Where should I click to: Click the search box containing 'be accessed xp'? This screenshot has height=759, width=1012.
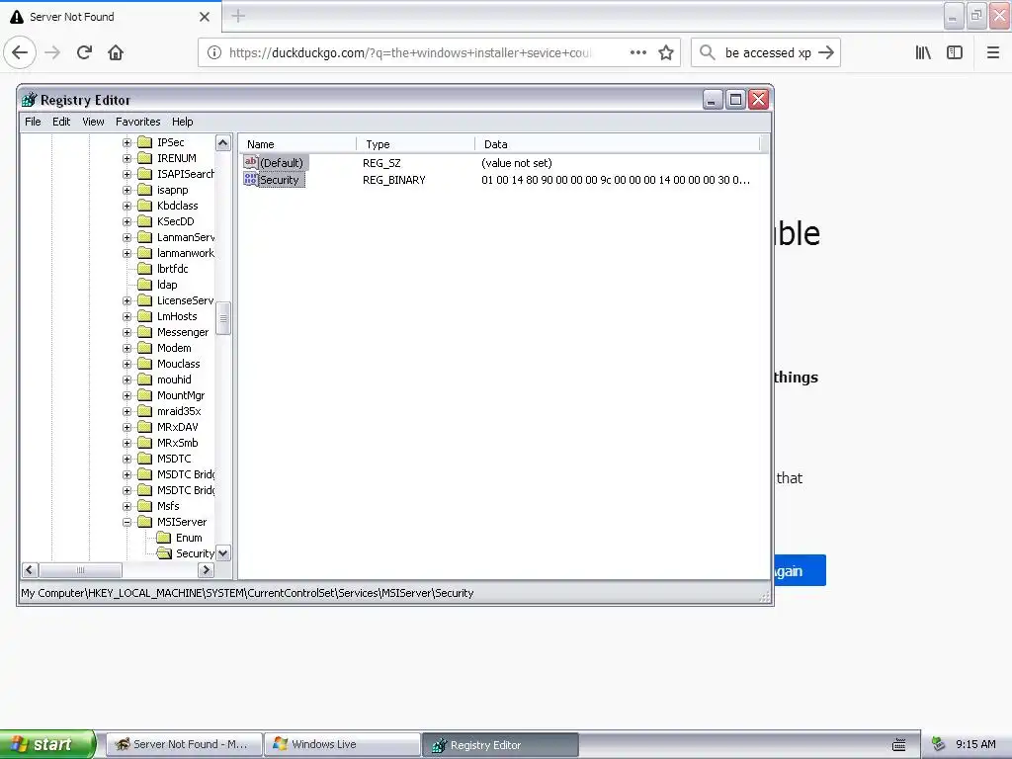click(x=767, y=52)
